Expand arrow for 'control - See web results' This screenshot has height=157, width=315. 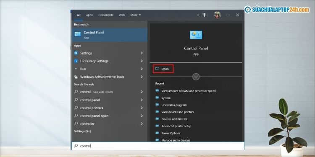coord(142,92)
